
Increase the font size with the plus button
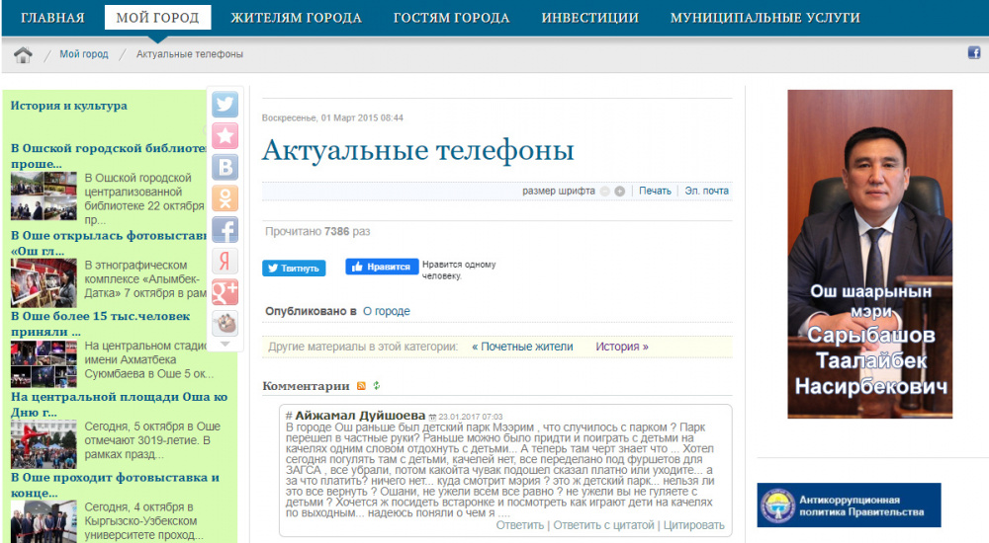click(620, 192)
